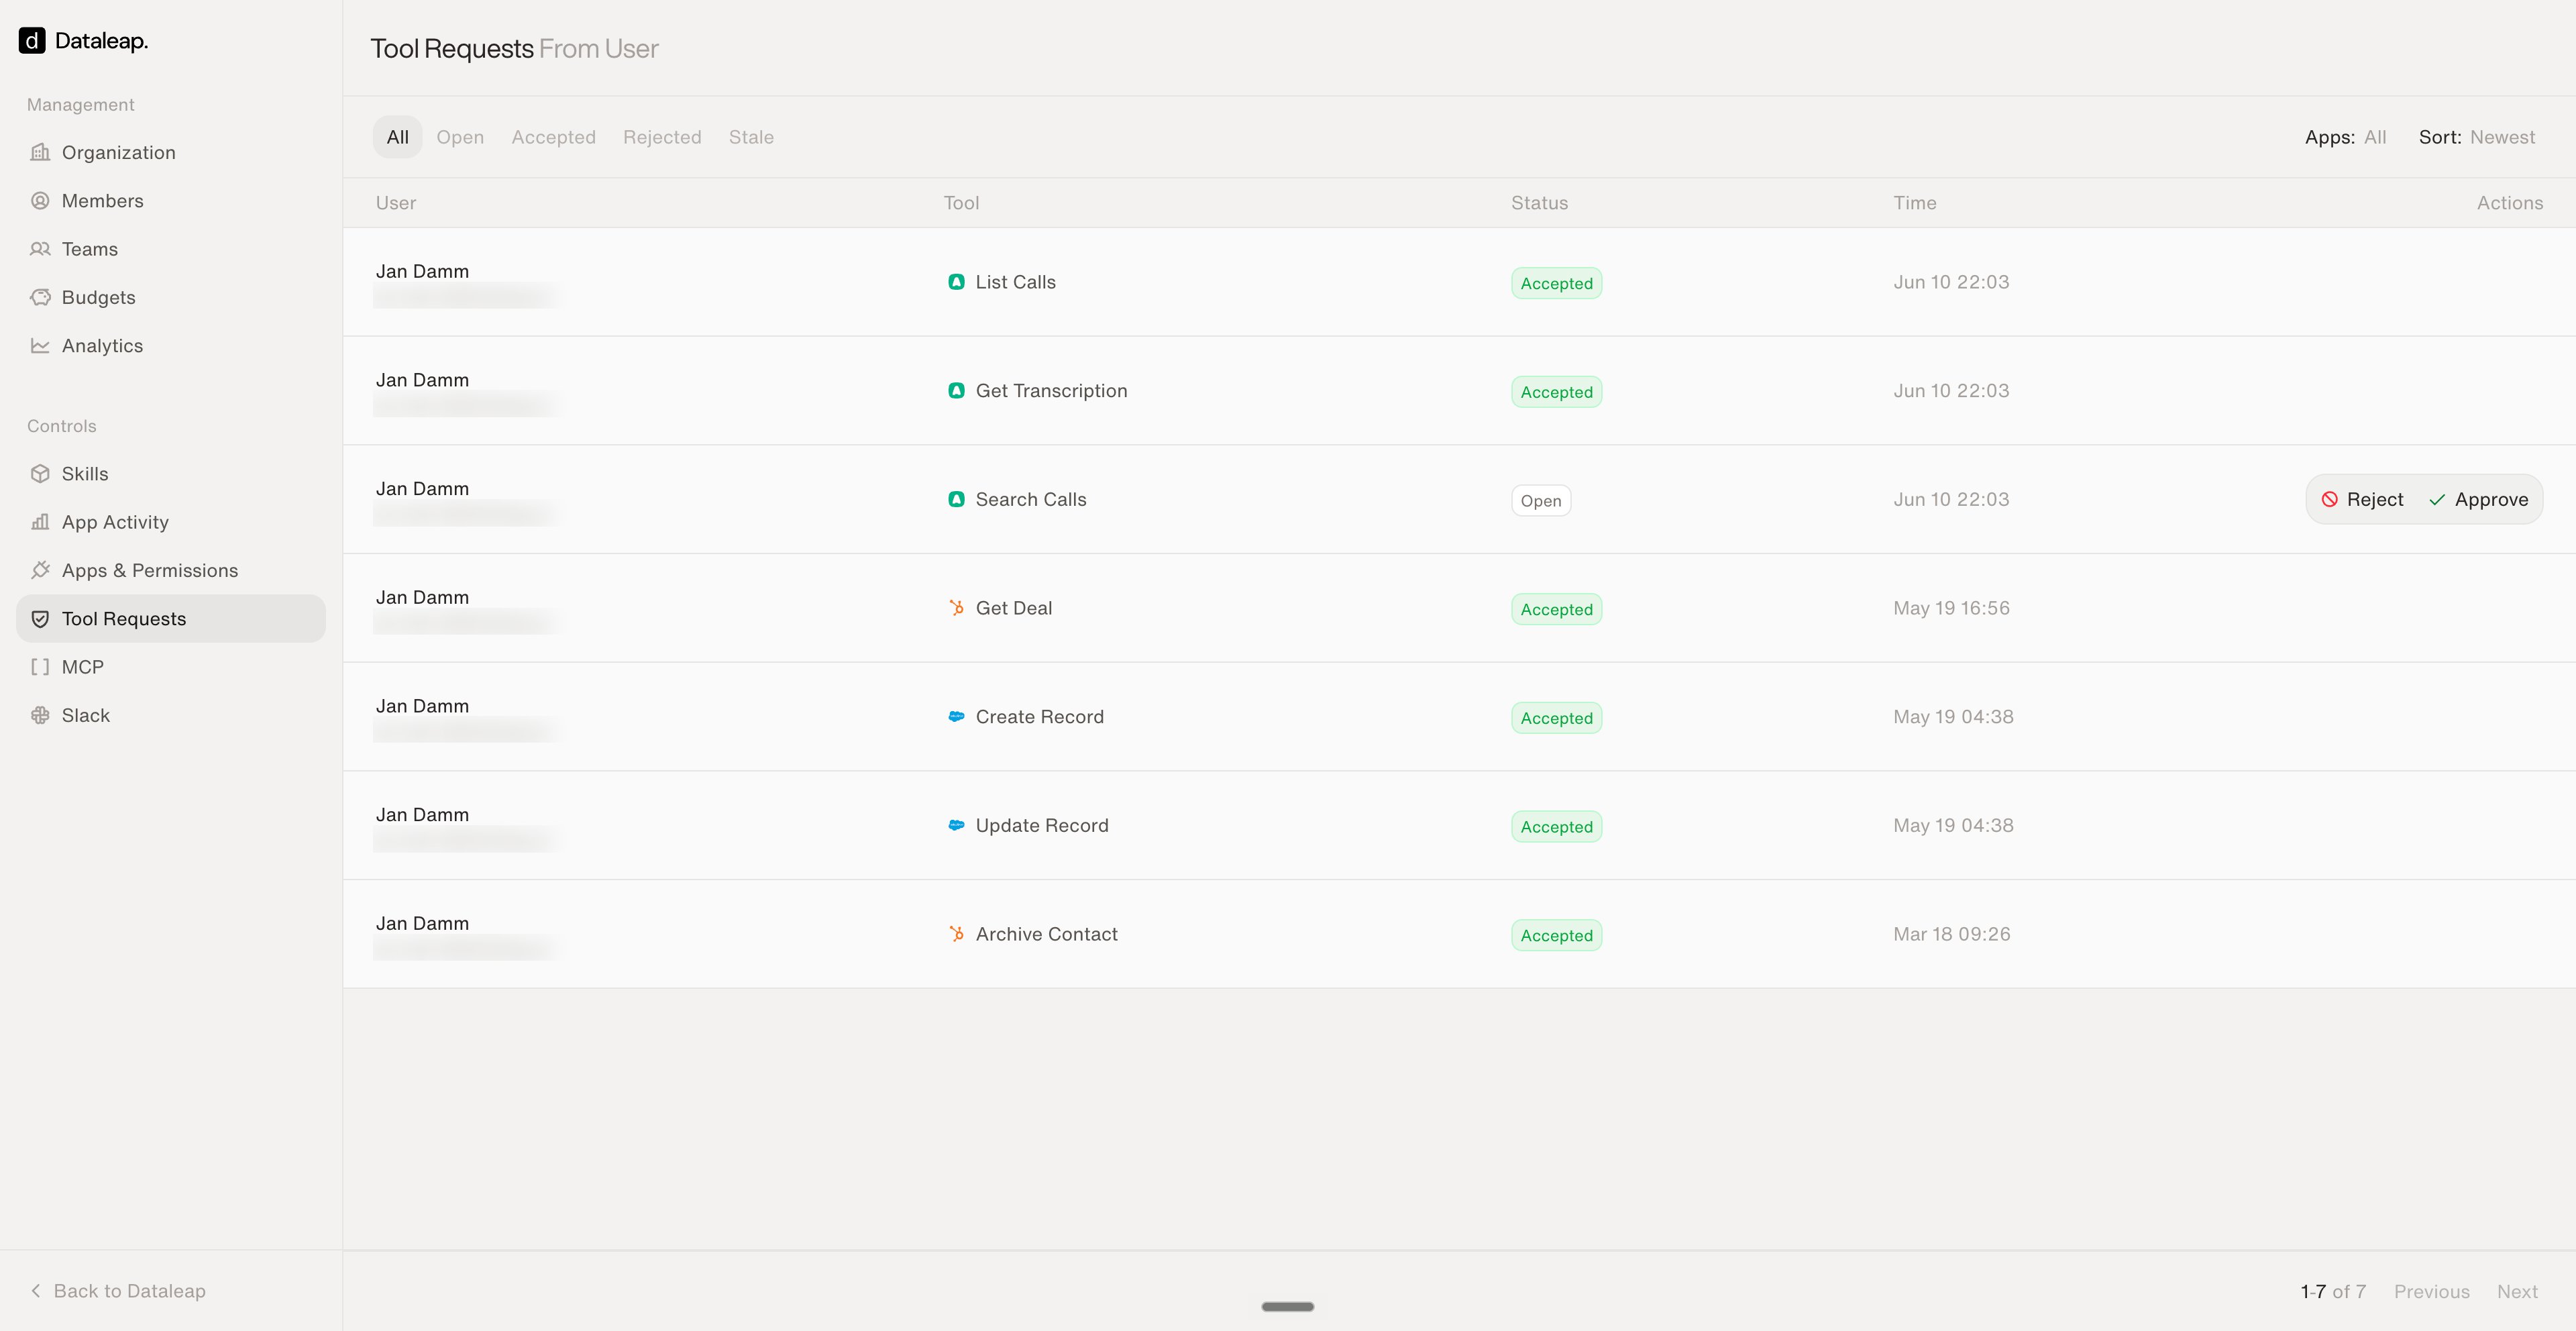
Task: Click the App Activity bar chart icon
Action: pyautogui.click(x=40, y=522)
